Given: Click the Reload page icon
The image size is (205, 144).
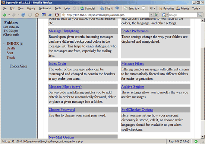Looking at the screenshot, I should [23, 15].
